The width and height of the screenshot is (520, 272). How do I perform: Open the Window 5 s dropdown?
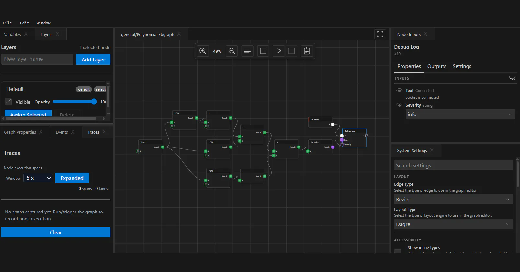(x=38, y=178)
